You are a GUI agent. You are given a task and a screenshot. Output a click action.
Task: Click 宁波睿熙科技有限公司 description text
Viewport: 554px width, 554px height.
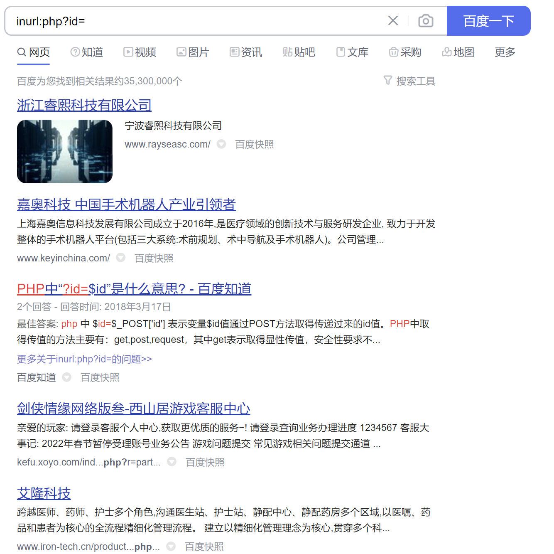pos(173,126)
